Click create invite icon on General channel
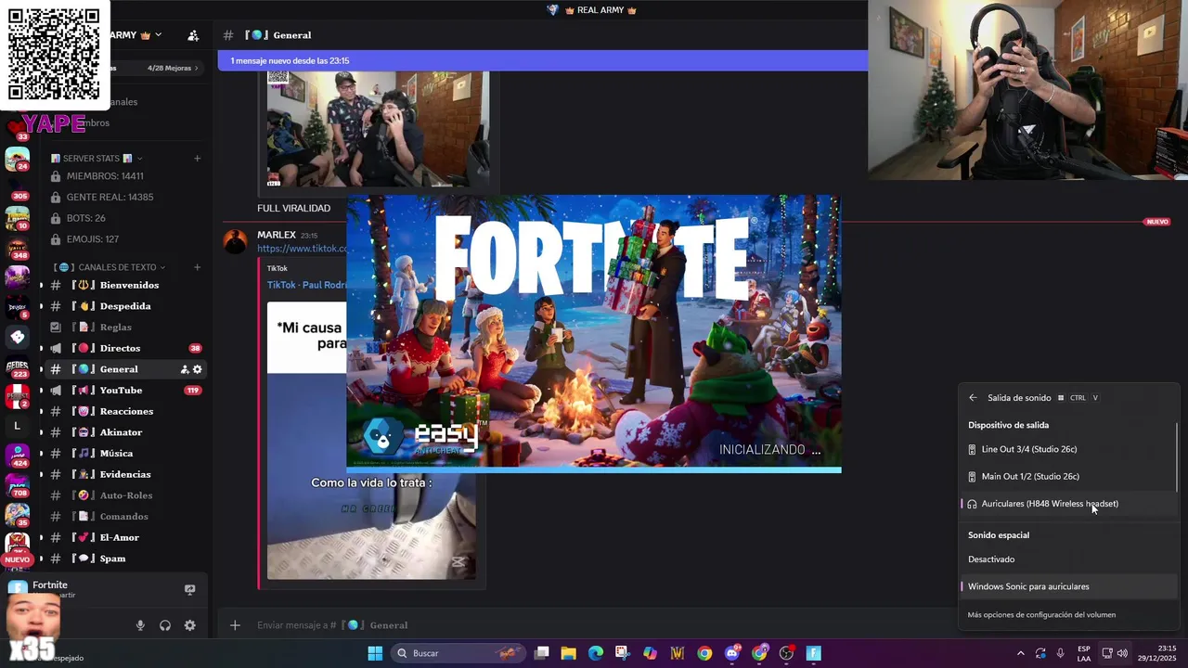1188x668 pixels. [x=185, y=369]
